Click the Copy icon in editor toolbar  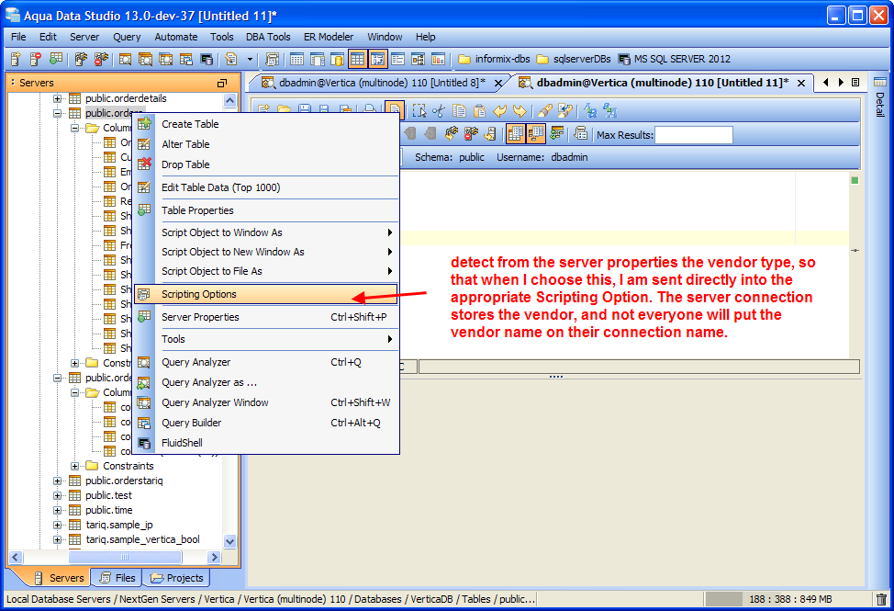(459, 110)
